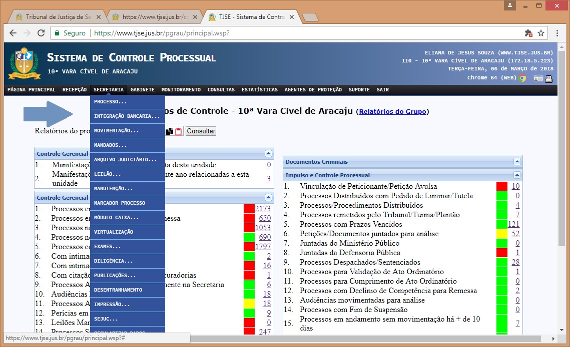
Task: Select Marcador Processo from Secretaria menu
Action: (x=120, y=203)
